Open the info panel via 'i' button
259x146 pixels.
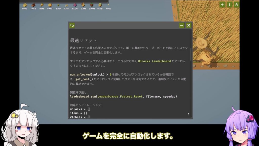tap(229, 4)
